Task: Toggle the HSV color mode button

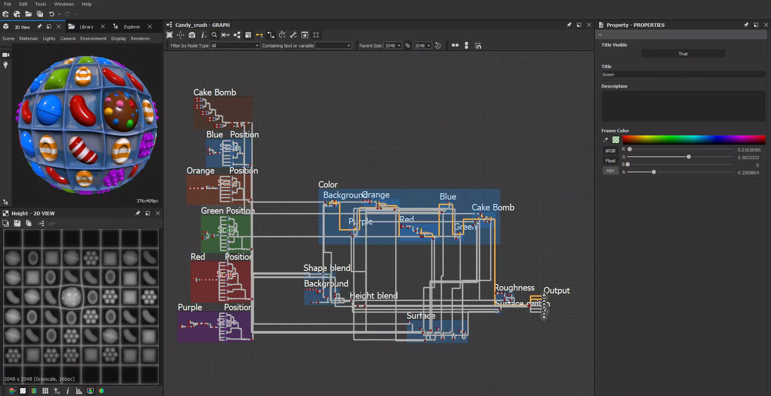Action: (x=610, y=171)
